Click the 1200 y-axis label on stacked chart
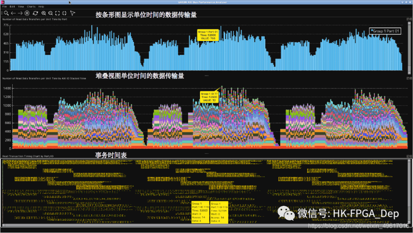The width and height of the screenshot is (413, 233). click(x=7, y=97)
